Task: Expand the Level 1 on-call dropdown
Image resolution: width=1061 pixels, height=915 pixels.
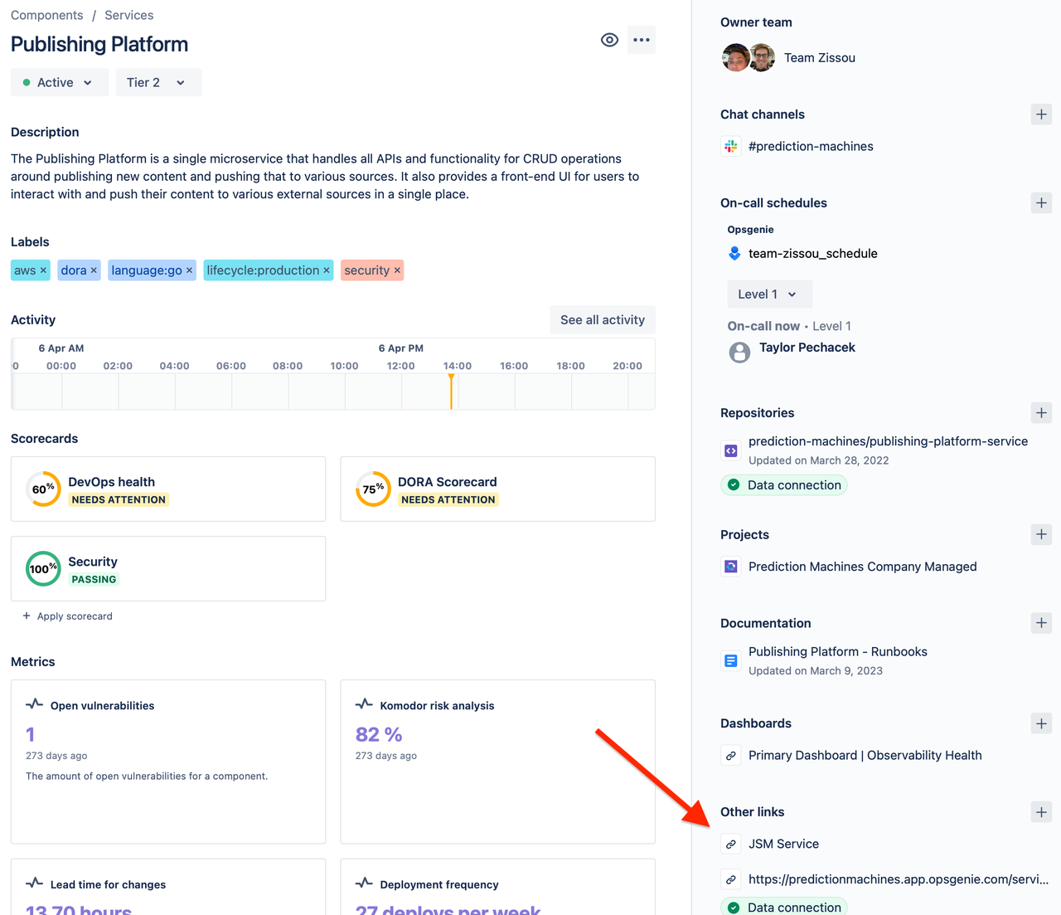Action: tap(769, 294)
